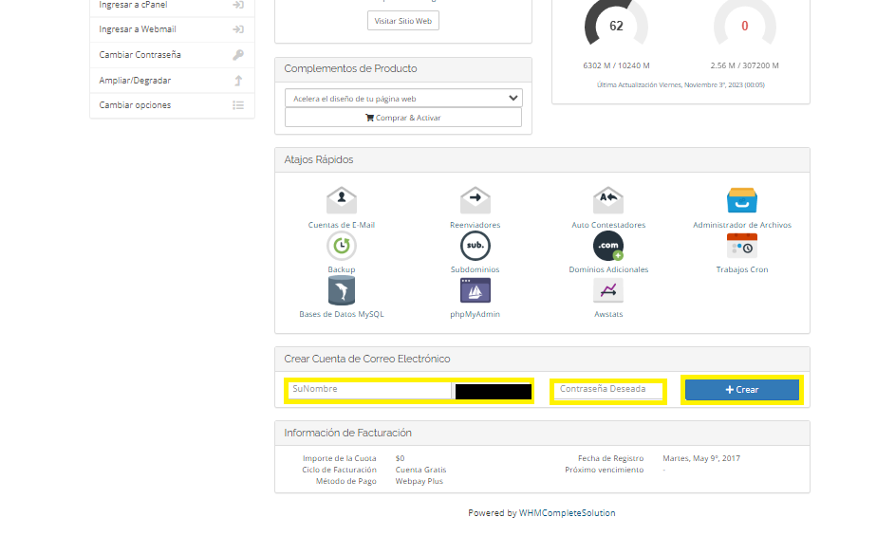Open the Subdominios icon

(475, 246)
